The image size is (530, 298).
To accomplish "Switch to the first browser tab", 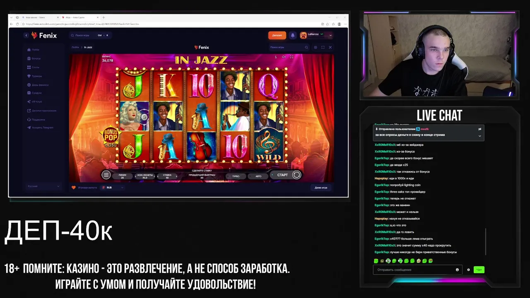I will point(41,17).
